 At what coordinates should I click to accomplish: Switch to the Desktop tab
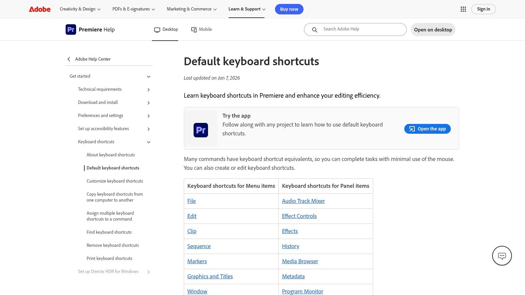[166, 29]
